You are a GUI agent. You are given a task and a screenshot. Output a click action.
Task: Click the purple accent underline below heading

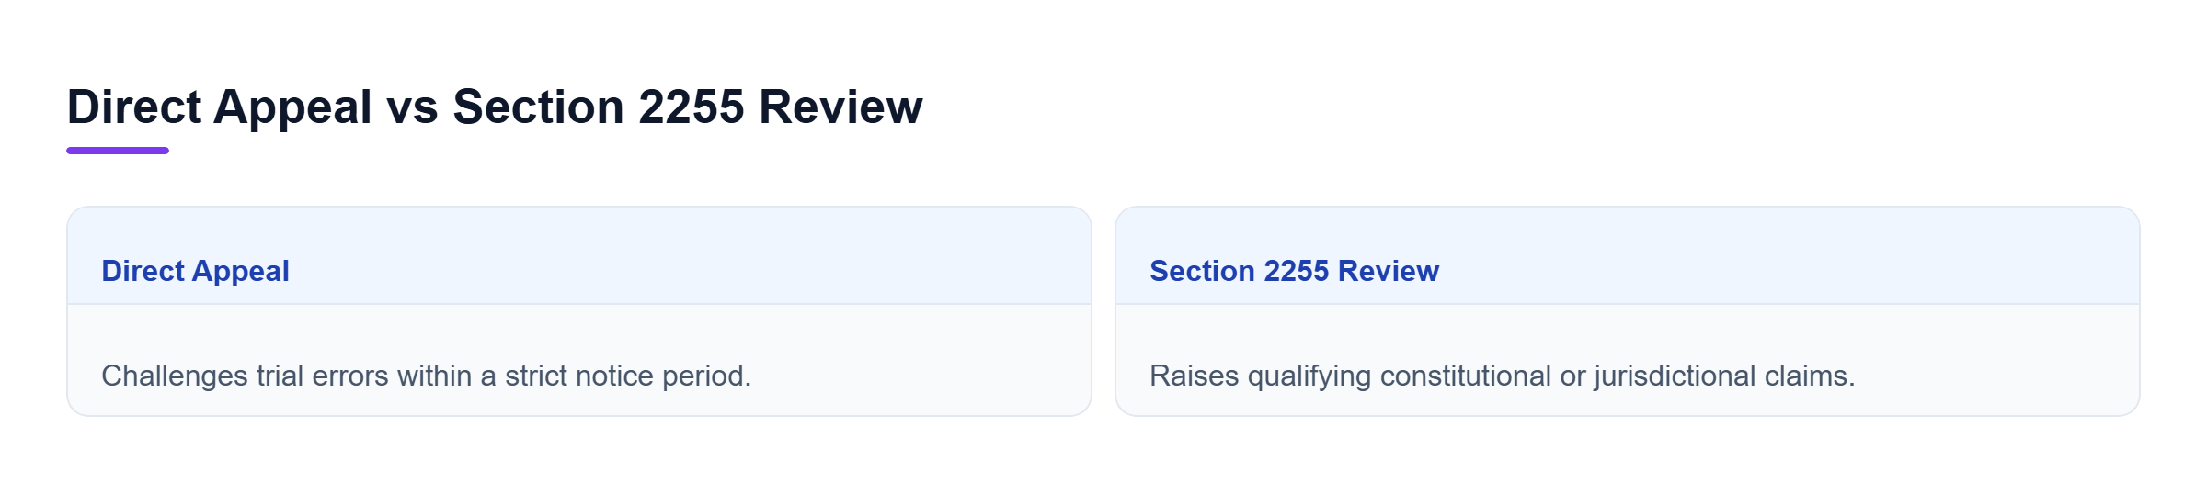118,151
